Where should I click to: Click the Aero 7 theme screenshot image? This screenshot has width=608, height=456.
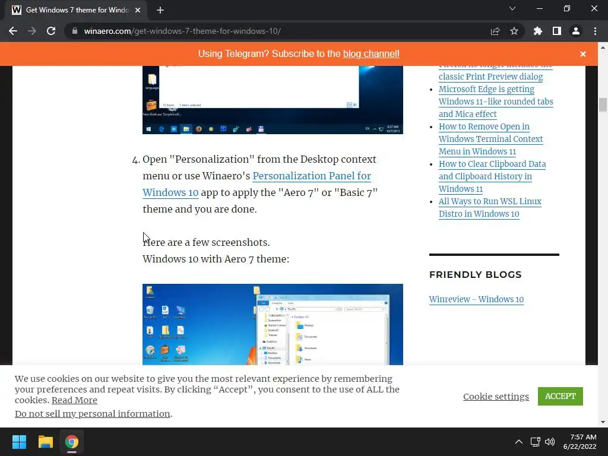[273, 324]
